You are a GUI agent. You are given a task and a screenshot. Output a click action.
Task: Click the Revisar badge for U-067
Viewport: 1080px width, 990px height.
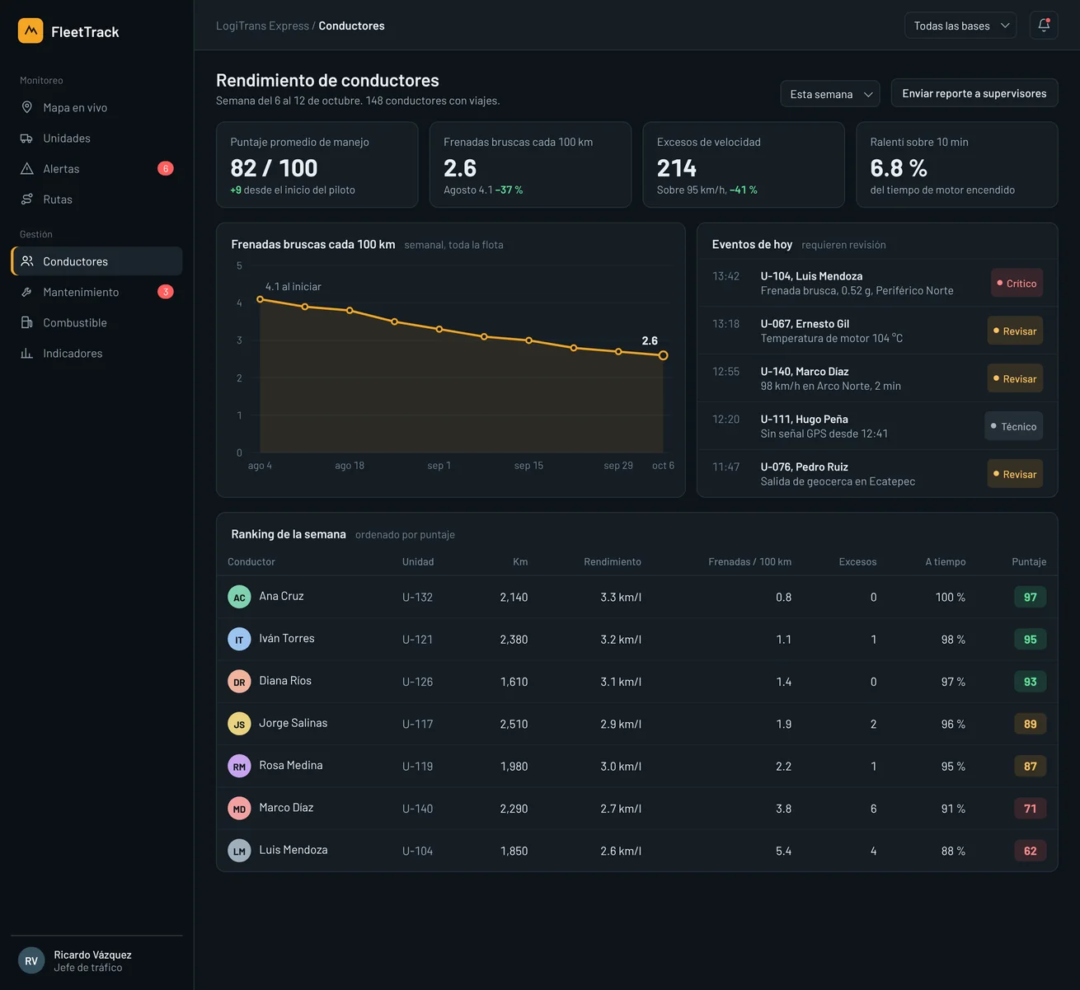1015,331
